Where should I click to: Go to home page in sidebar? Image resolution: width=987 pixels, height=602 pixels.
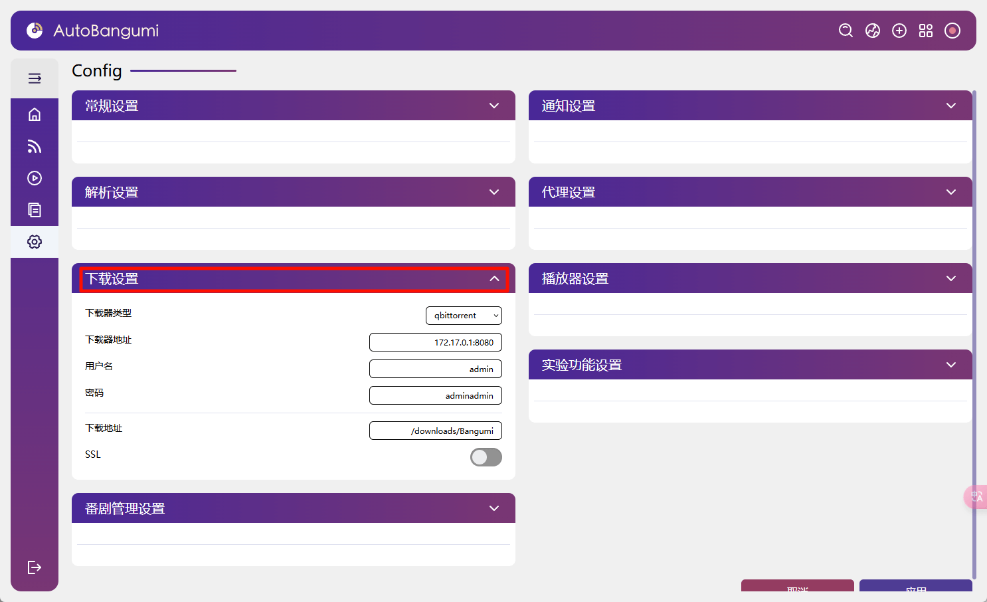[x=35, y=114]
